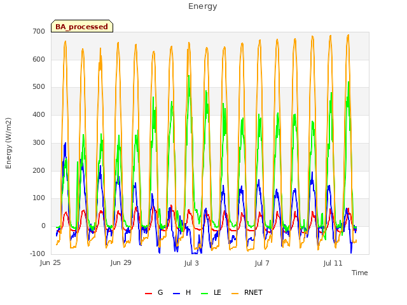Click the 500 y-axis tick label
This screenshot has width=407, height=305.
(x=39, y=87)
